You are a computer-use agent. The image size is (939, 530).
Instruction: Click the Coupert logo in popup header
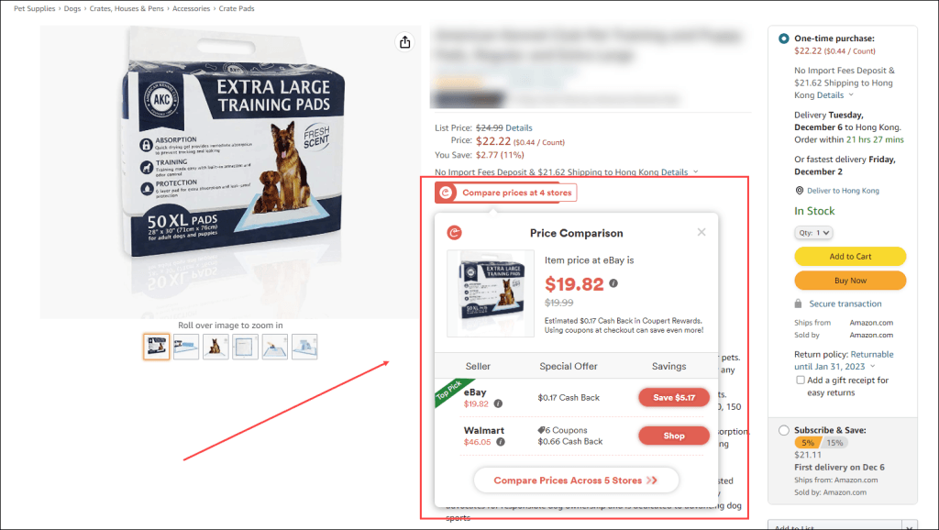[455, 232]
